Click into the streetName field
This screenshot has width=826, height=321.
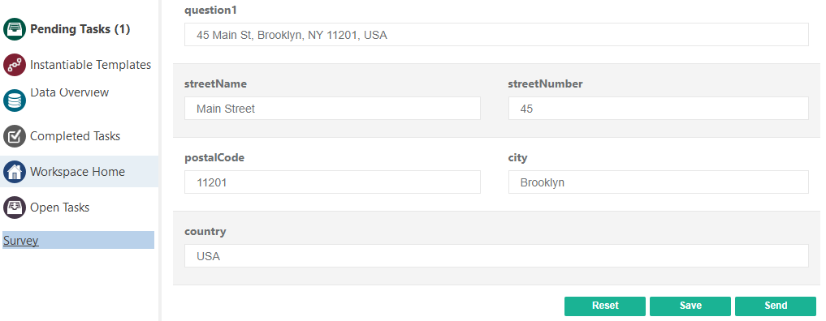pos(332,109)
